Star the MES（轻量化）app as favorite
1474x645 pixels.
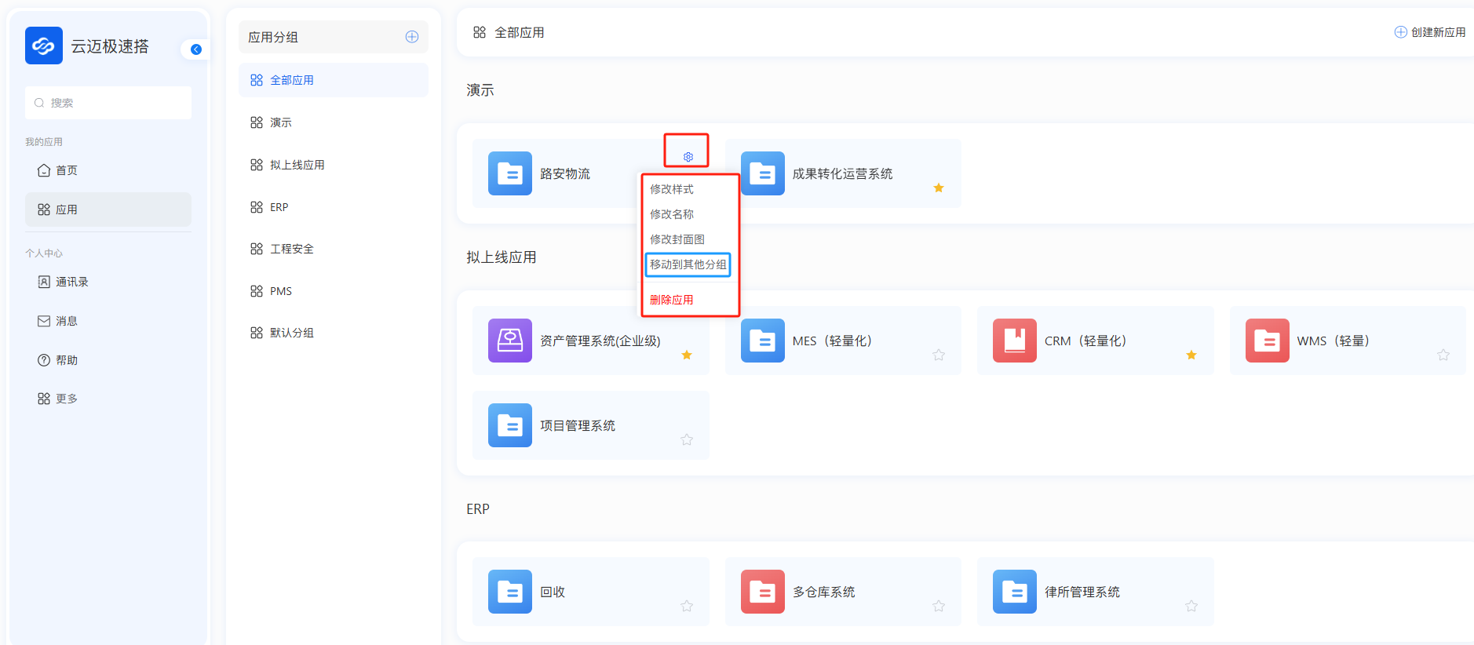tap(939, 355)
